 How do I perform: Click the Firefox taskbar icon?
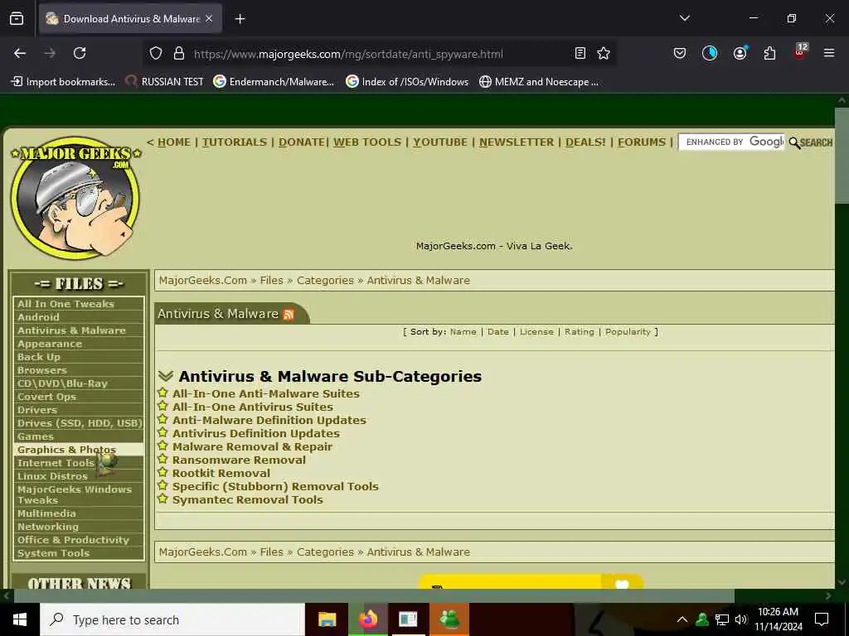[x=368, y=619]
